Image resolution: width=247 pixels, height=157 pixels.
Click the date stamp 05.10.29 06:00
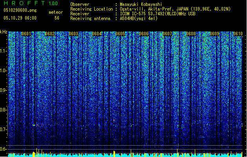(x=20, y=18)
